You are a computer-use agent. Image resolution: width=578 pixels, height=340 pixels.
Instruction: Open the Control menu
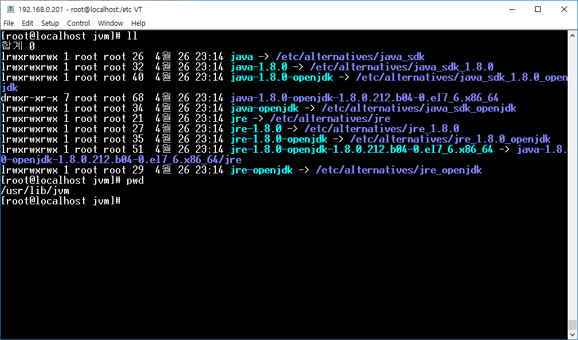tap(78, 23)
